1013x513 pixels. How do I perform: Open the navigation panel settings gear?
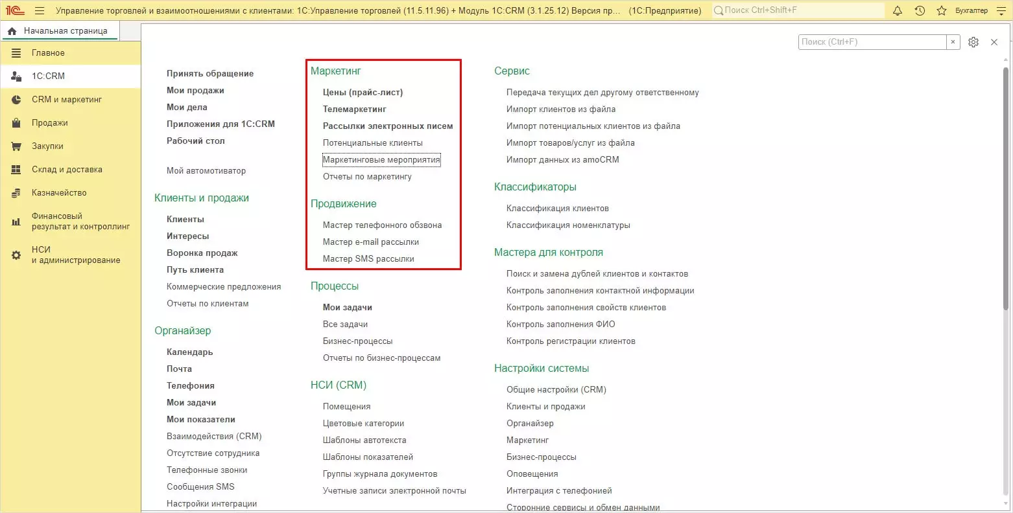click(x=973, y=42)
